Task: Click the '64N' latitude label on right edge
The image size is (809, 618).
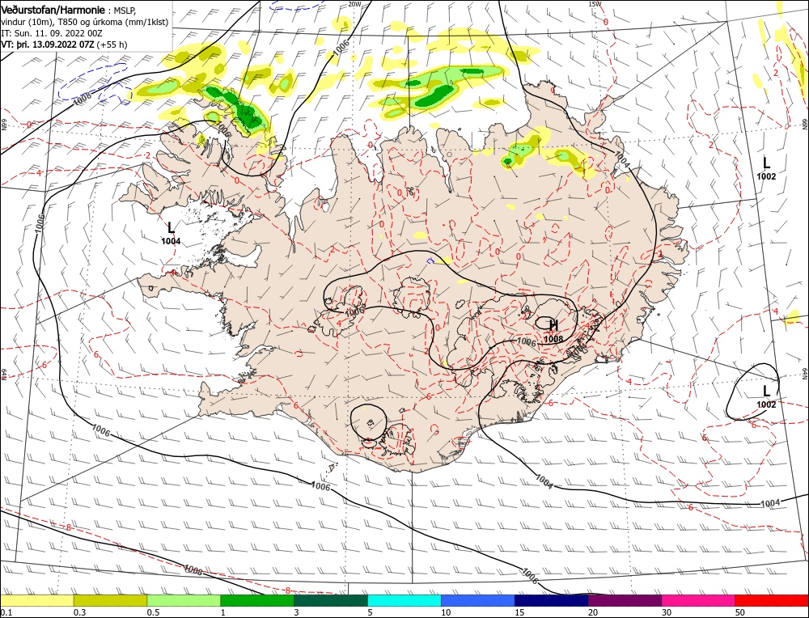Action: (805, 374)
